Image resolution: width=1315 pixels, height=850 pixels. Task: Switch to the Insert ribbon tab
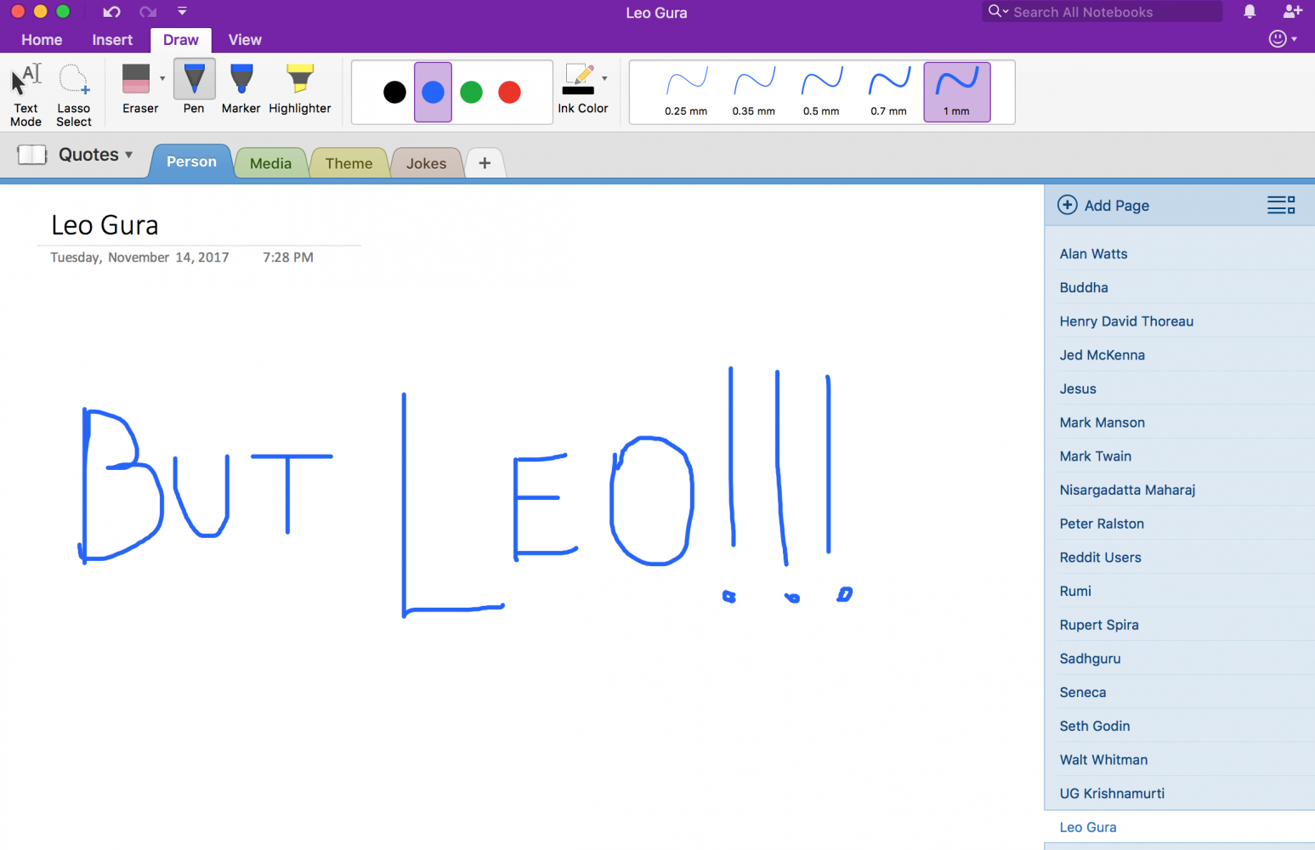coord(112,40)
